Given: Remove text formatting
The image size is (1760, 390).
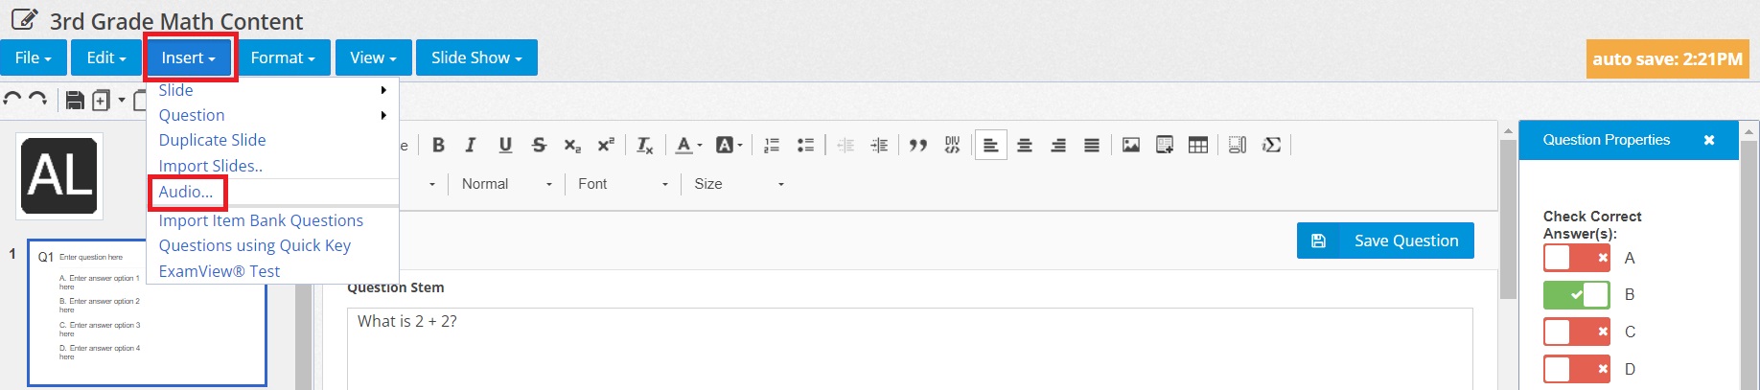Looking at the screenshot, I should (645, 145).
